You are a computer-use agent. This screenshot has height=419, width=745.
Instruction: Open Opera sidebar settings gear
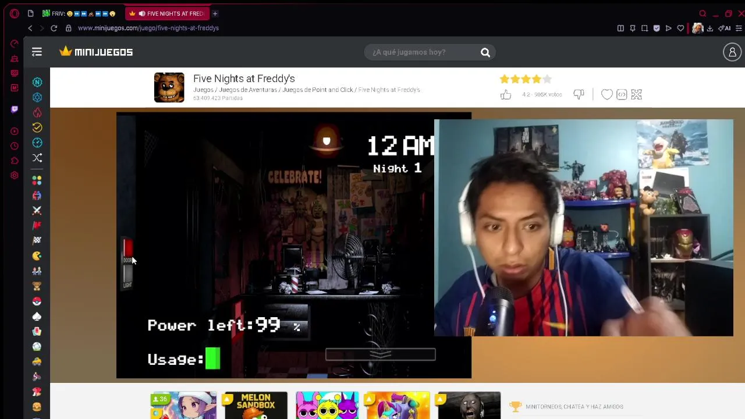pos(15,175)
